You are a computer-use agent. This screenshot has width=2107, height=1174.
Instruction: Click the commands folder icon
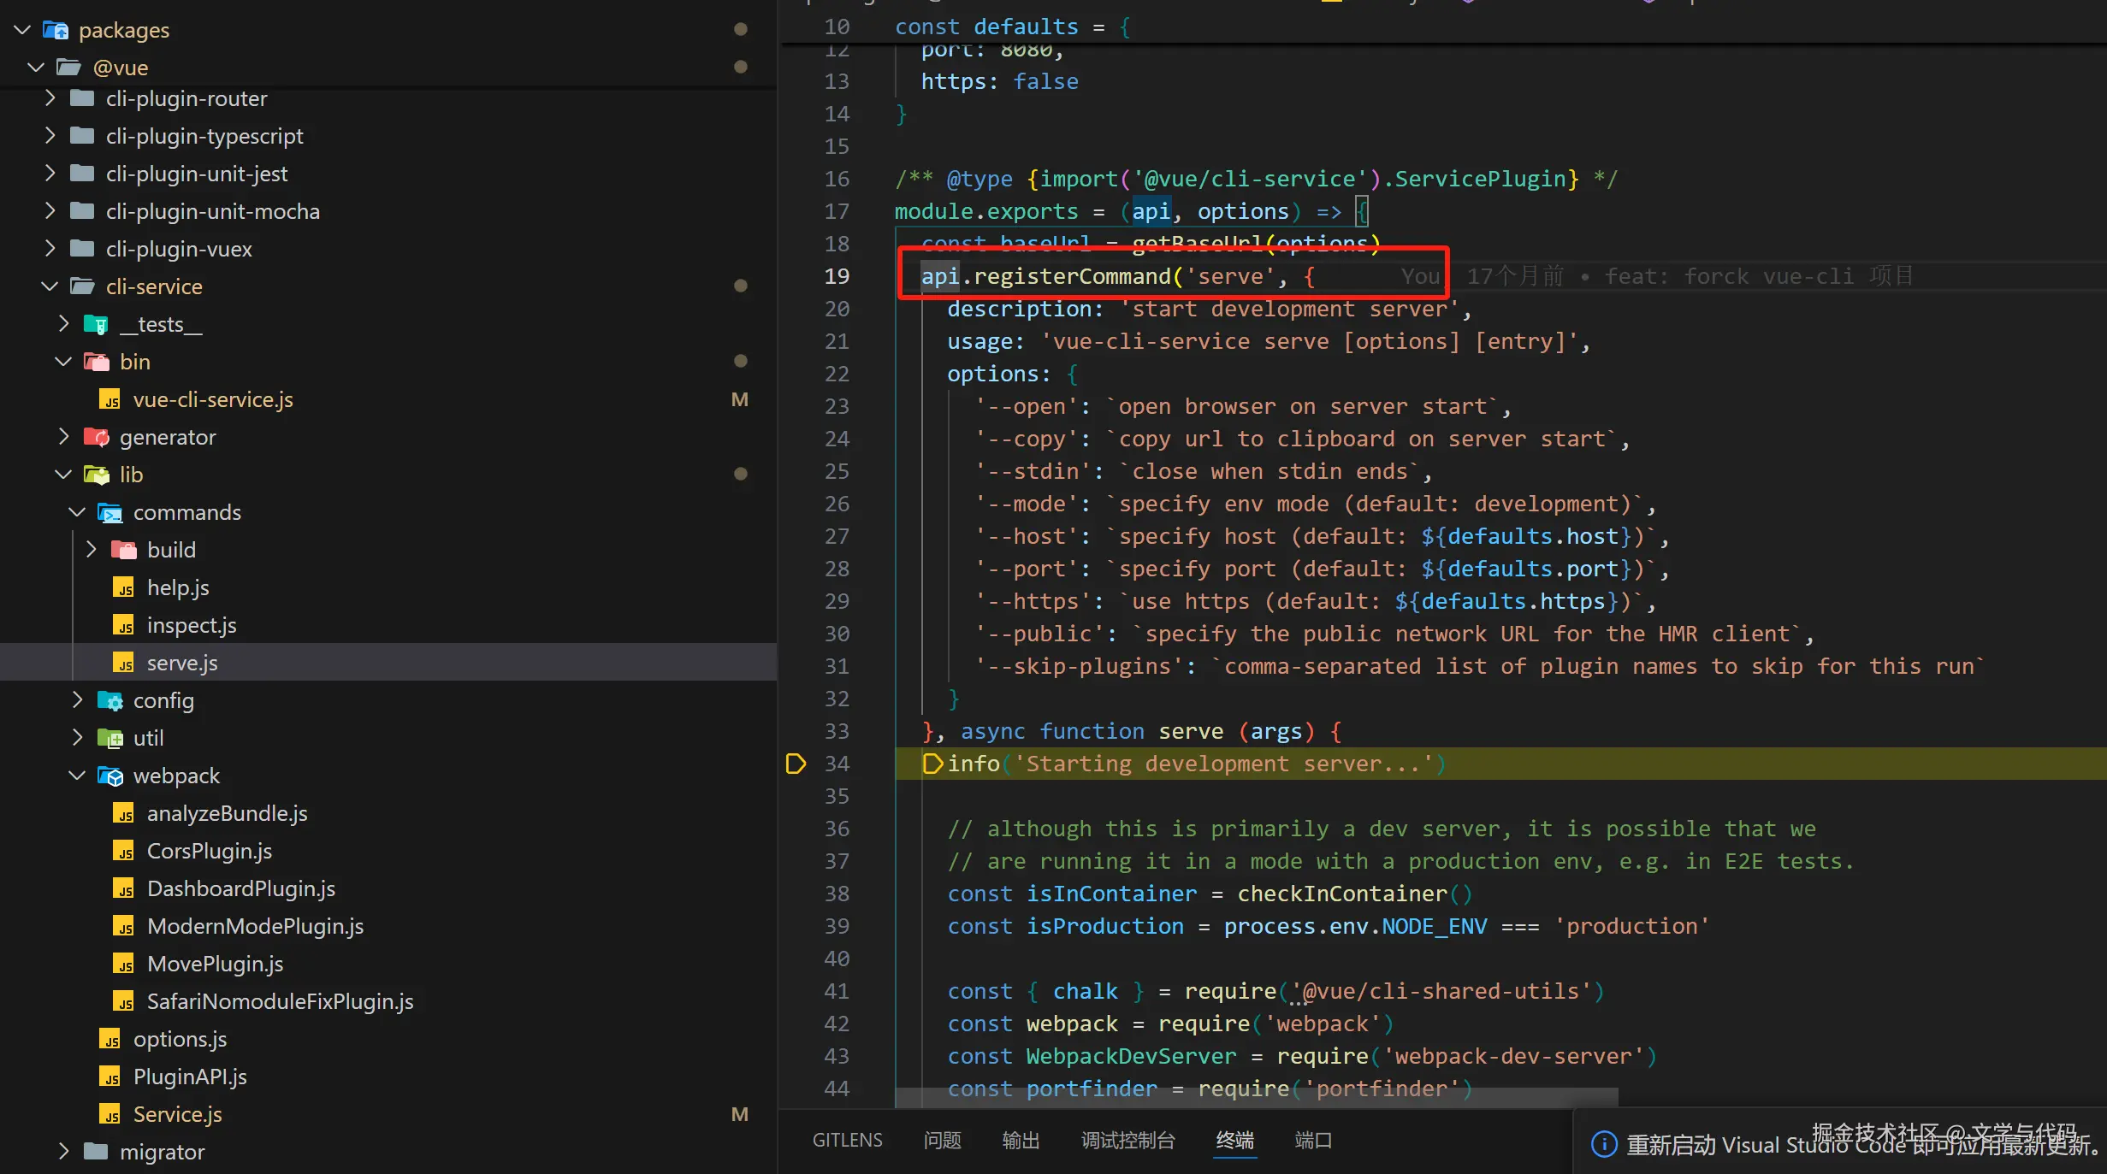pyautogui.click(x=110, y=513)
